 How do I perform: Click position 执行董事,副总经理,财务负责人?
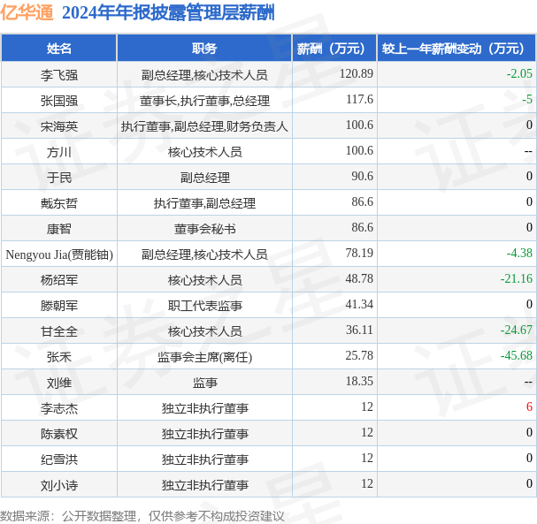tap(204, 126)
